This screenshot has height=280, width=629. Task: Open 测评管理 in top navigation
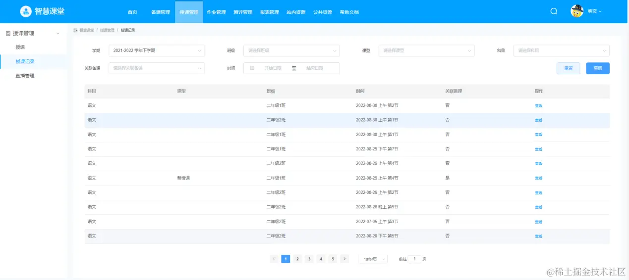243,12
